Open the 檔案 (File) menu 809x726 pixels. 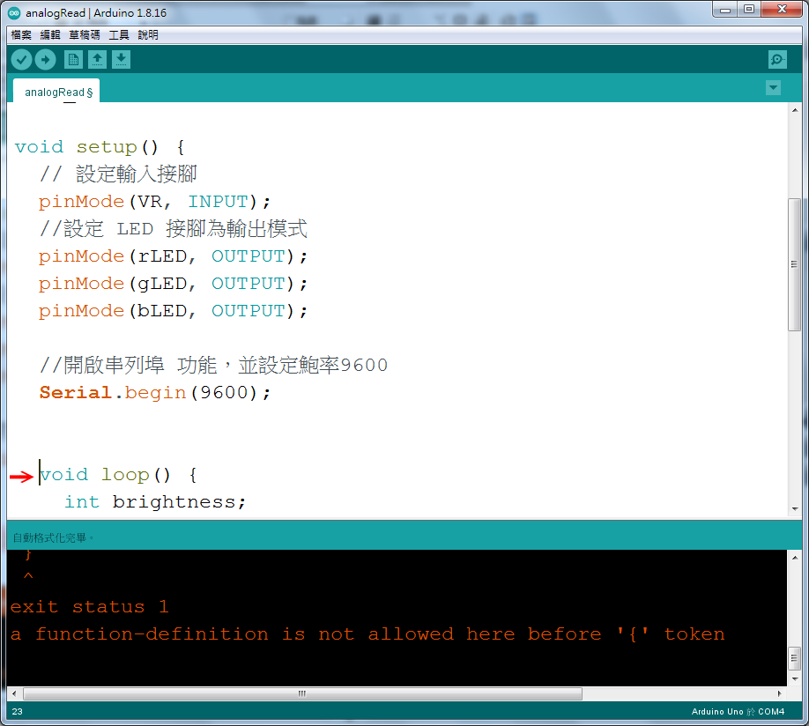(21, 35)
